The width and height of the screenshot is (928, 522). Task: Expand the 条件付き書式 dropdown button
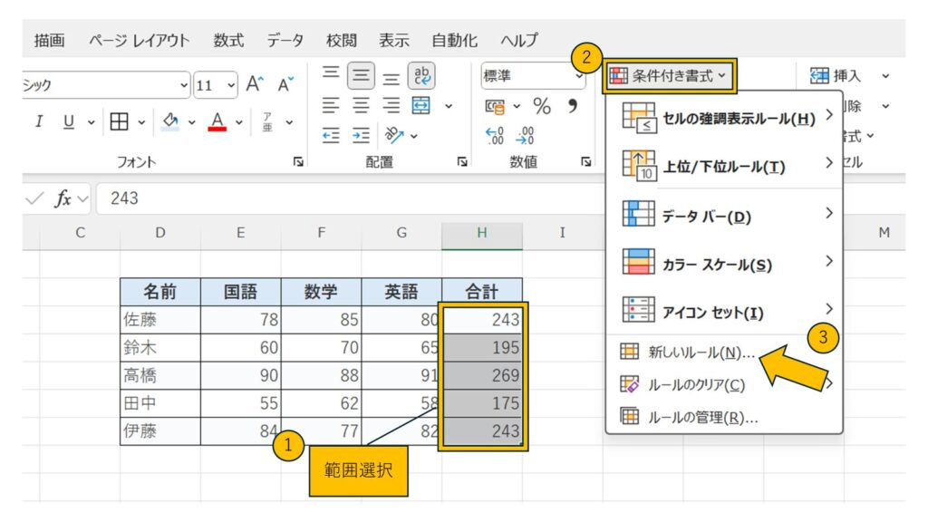point(669,76)
